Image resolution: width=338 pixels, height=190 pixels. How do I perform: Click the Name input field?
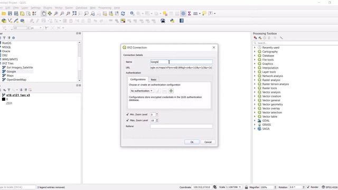click(181, 62)
